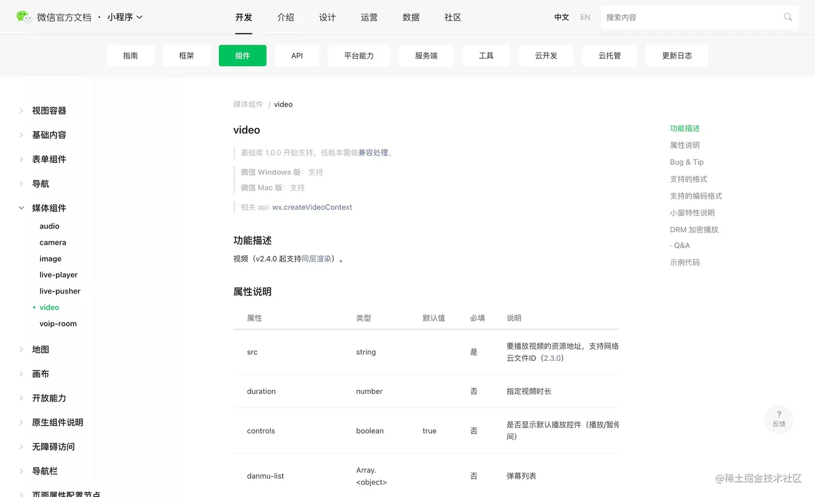Switch to the 组件 tab
Viewport: 815px width, 497px height.
click(243, 55)
